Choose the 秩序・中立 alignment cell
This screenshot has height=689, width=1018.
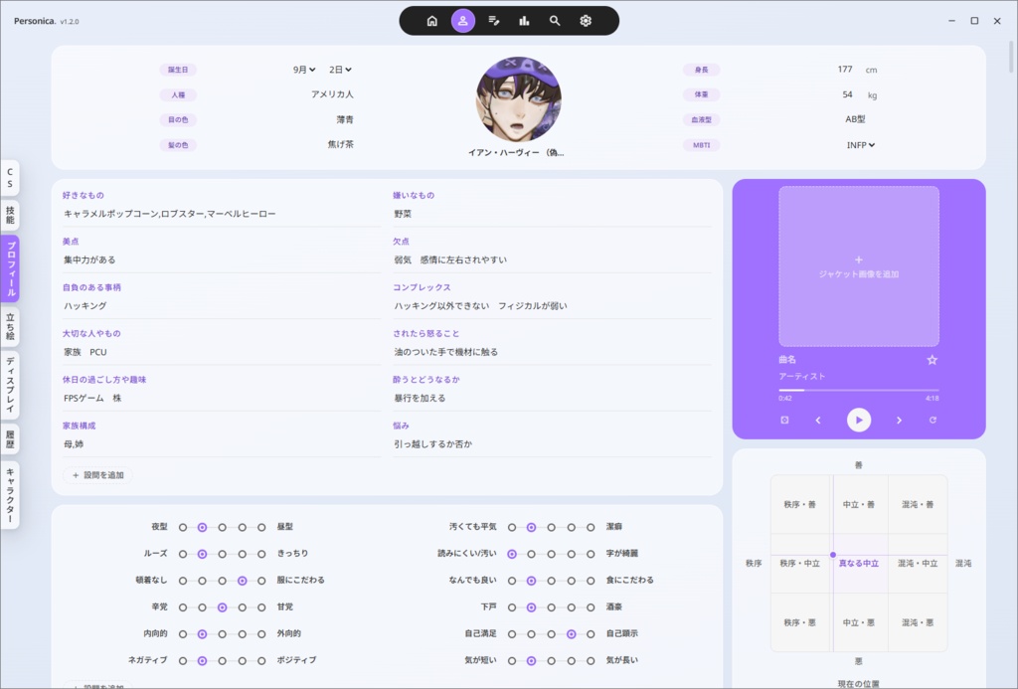click(x=800, y=563)
